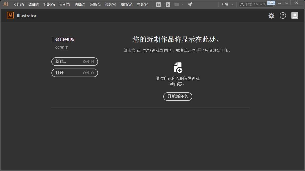Viewport: 305px width, 171px height.
Task: Switch to the CC 文件 tab
Action: (x=62, y=47)
